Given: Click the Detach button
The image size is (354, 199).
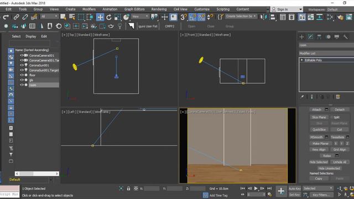Looking at the screenshot, I should point(340,109).
